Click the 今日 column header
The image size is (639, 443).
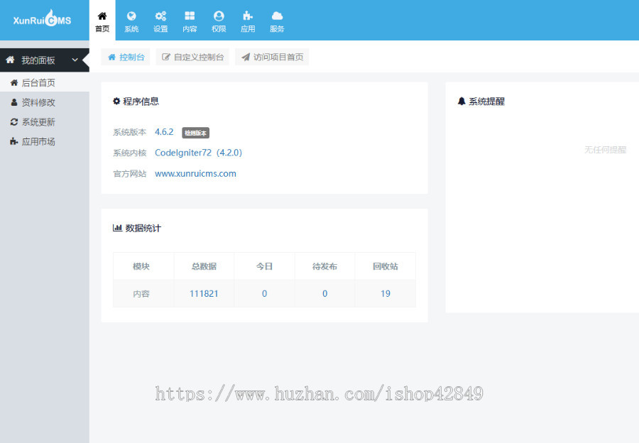click(265, 266)
